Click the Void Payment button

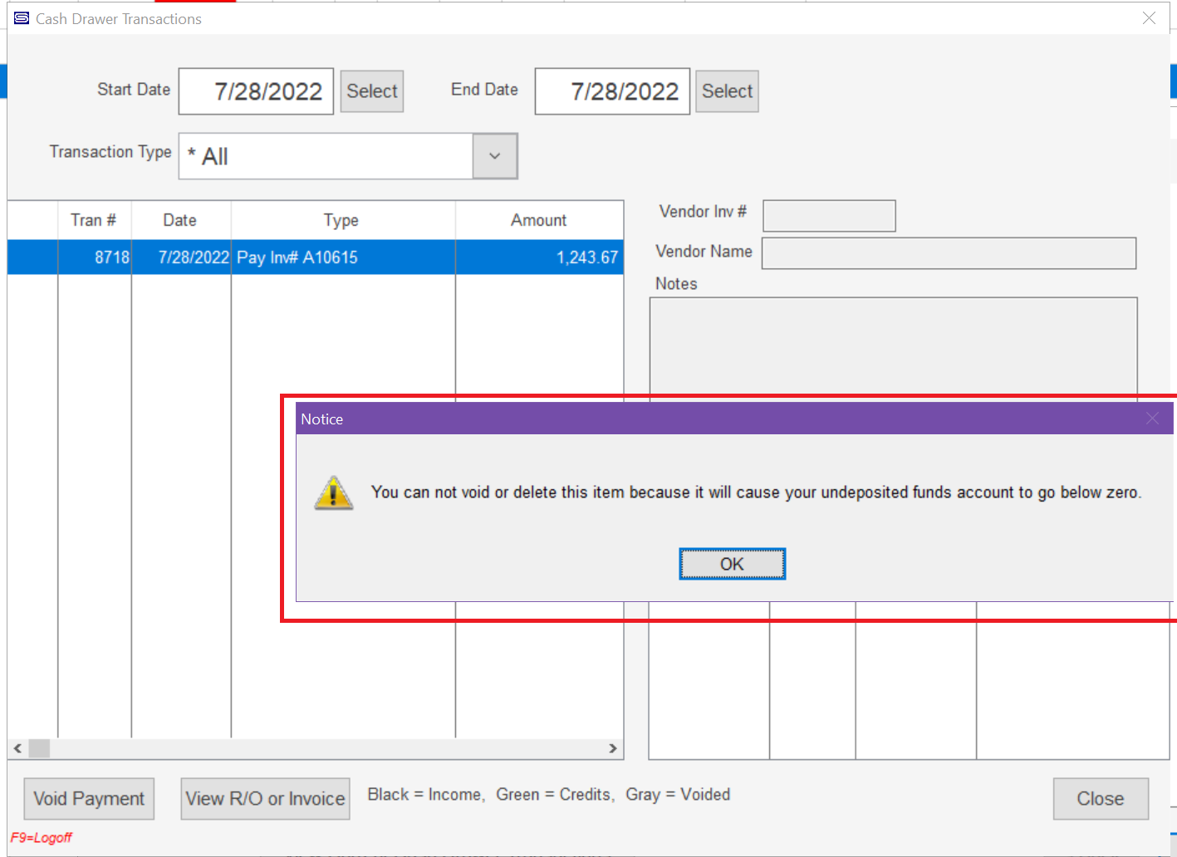89,799
